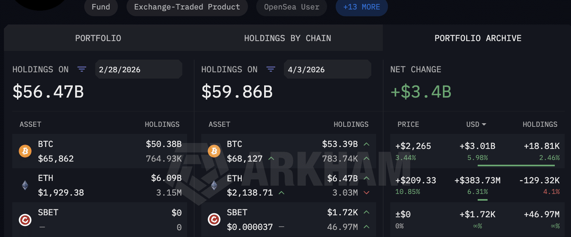Image resolution: width=571 pixels, height=237 pixels.
Task: Click the Ethereum icon in the 4/3/2026 holdings
Action: [x=214, y=185]
